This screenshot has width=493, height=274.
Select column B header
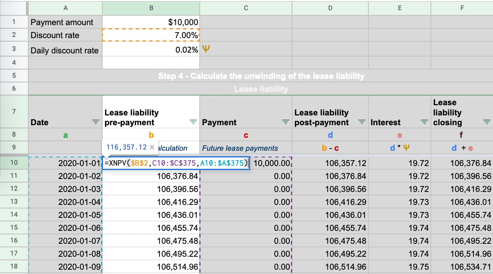coord(151,7)
